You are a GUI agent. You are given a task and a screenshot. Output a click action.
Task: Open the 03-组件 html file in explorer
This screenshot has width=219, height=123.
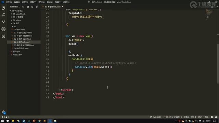click(x=24, y=45)
